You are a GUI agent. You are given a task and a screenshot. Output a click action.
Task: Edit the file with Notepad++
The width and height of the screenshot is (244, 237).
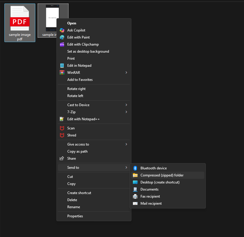point(84,119)
